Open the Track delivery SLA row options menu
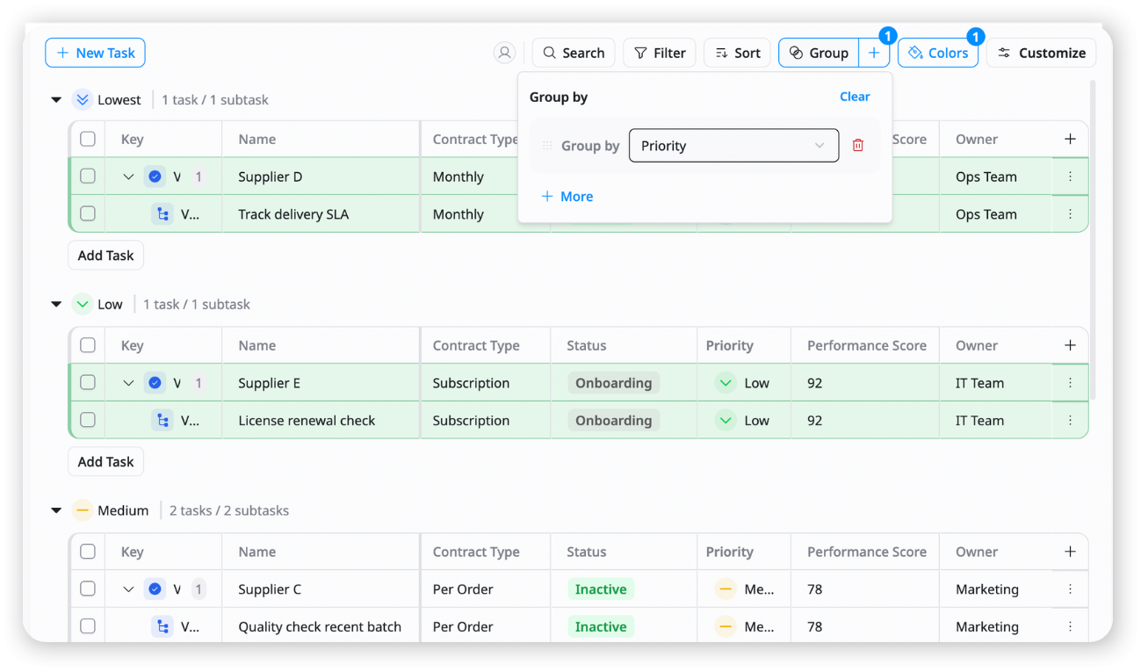 point(1070,214)
